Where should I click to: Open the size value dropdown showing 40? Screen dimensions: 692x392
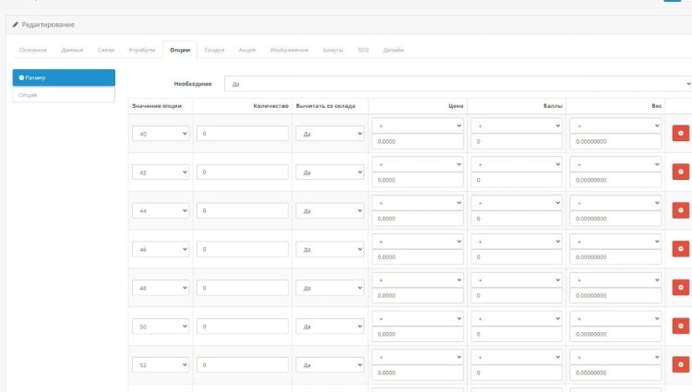(x=161, y=134)
